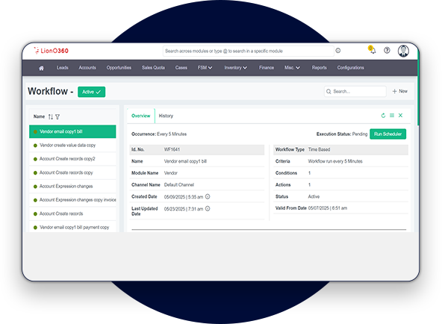Click the Pending execution status text
Screen dimensions: 442x324
point(360,134)
